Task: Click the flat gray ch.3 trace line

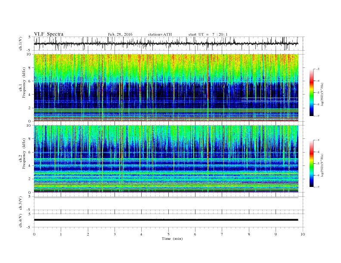Action: (166, 198)
